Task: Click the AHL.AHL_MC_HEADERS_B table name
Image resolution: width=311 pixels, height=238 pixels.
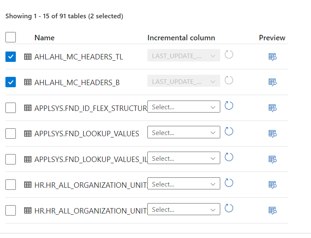Action: click(x=77, y=83)
